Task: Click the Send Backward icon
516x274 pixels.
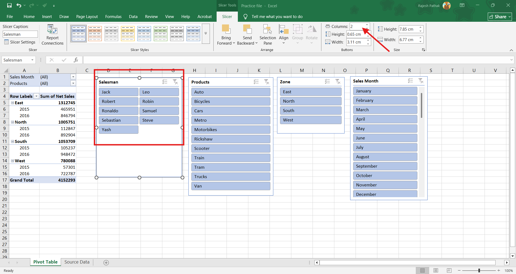Action: (x=247, y=30)
